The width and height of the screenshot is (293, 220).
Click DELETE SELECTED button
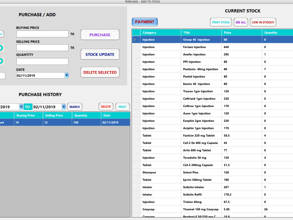click(x=100, y=72)
